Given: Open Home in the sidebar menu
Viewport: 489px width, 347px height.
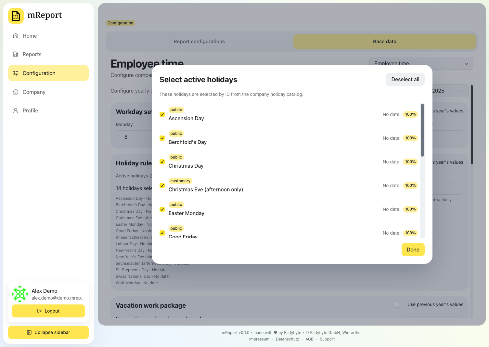Looking at the screenshot, I should pos(48,36).
